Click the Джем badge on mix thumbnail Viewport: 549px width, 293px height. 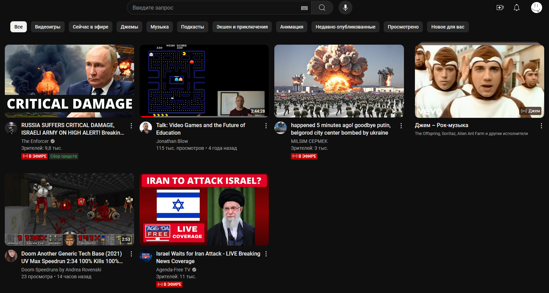(530, 111)
